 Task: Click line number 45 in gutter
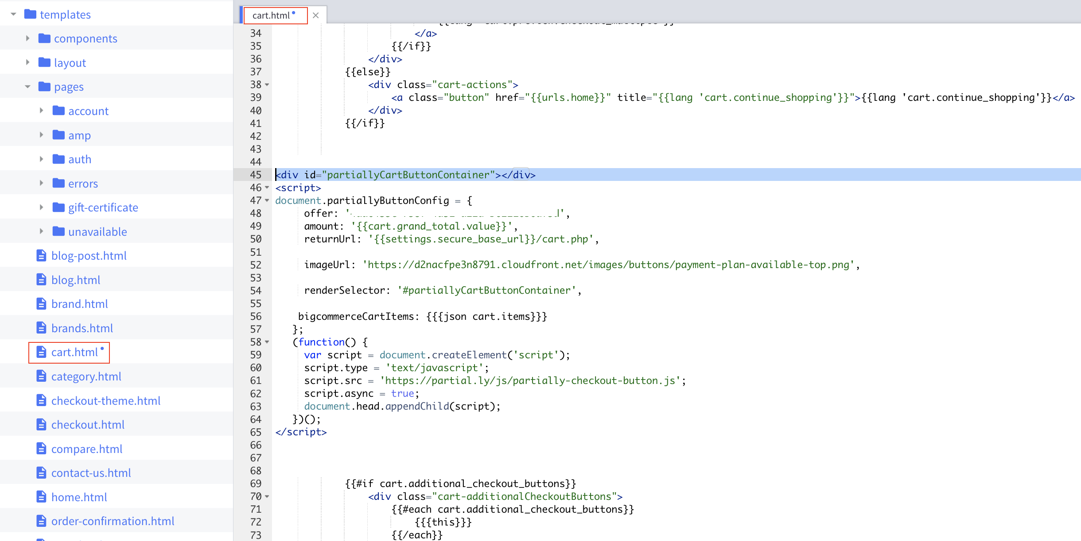(x=256, y=175)
